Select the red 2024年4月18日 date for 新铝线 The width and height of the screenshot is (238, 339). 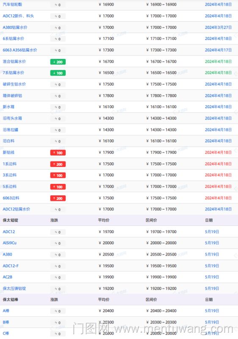point(218,153)
